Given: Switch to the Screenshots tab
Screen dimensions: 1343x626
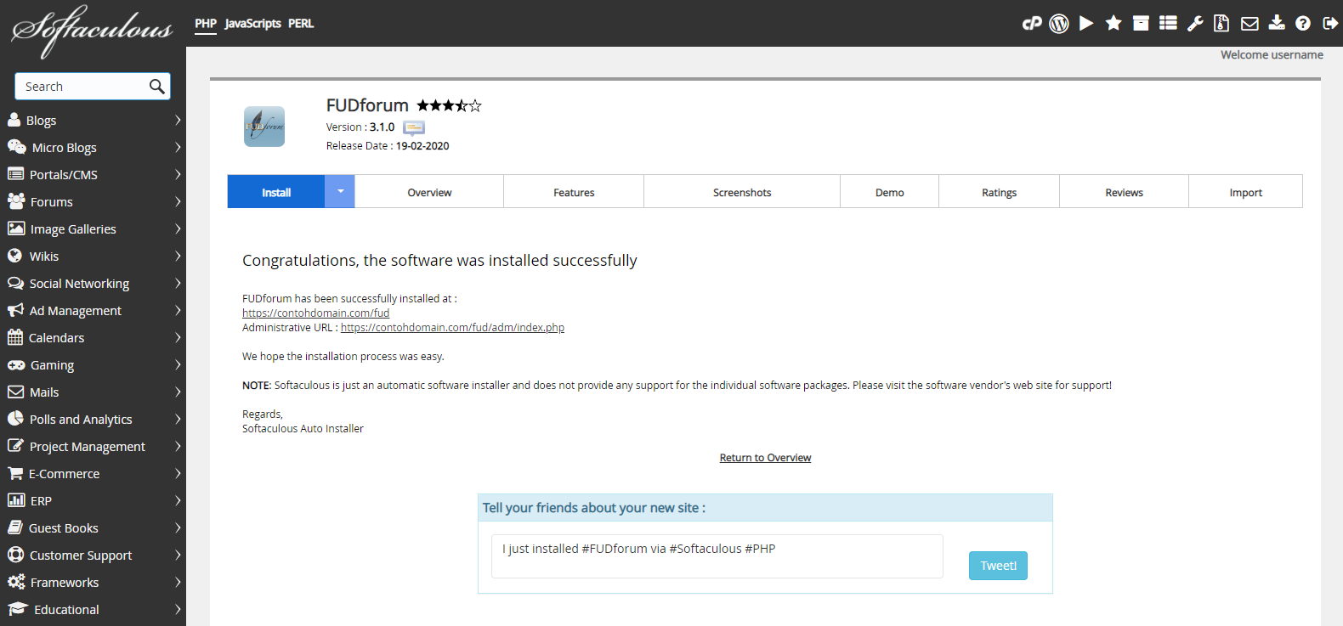Looking at the screenshot, I should (742, 193).
